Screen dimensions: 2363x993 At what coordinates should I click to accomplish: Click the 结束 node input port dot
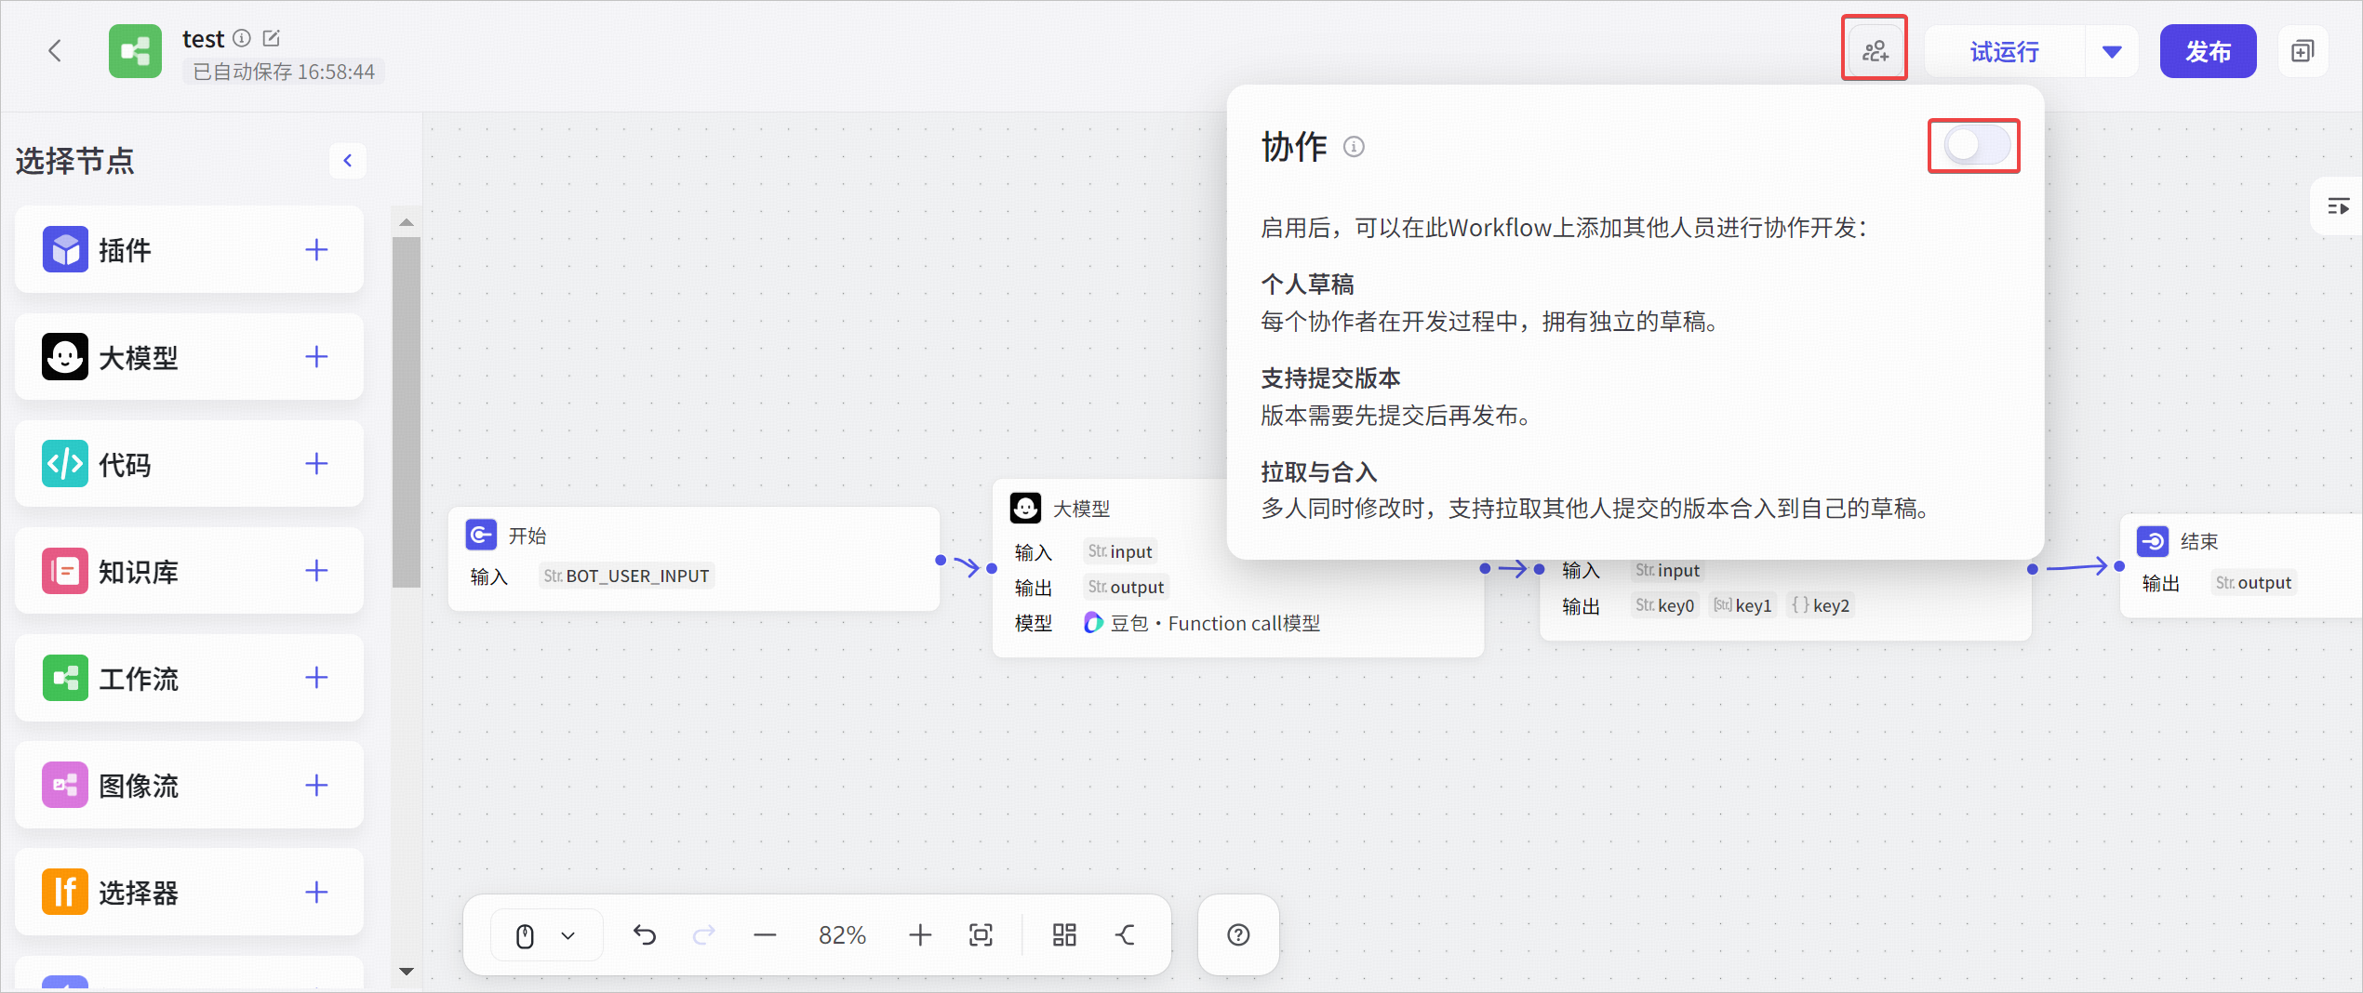(2119, 566)
